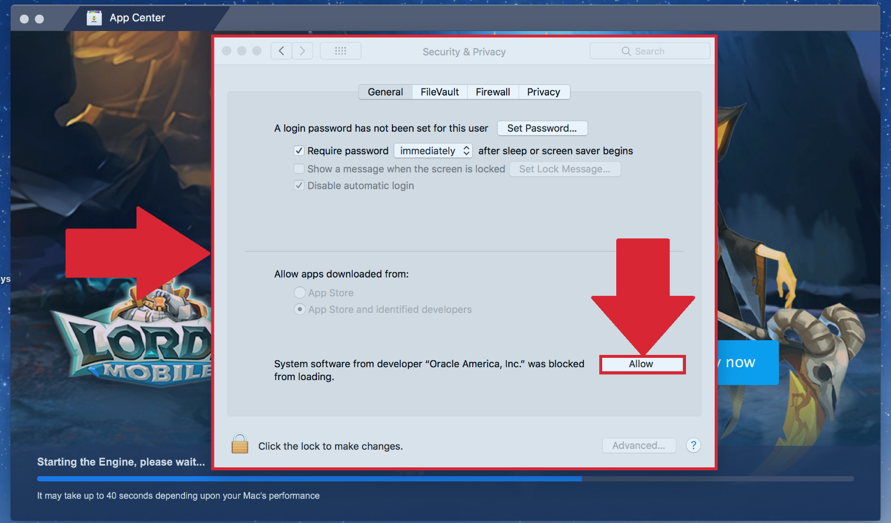Select App Store and identified developers option

click(299, 309)
